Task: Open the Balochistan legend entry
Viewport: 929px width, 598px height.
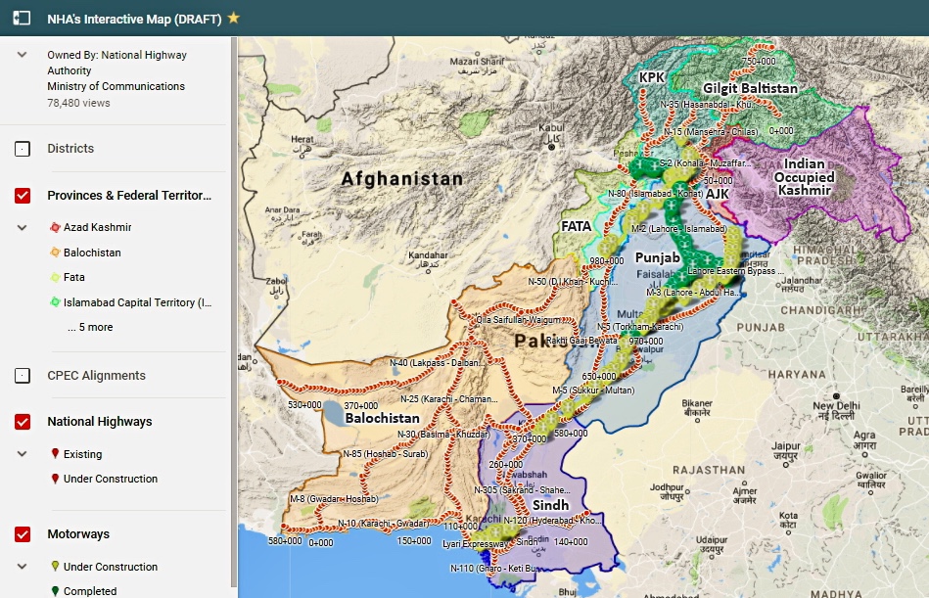Action: tap(92, 253)
